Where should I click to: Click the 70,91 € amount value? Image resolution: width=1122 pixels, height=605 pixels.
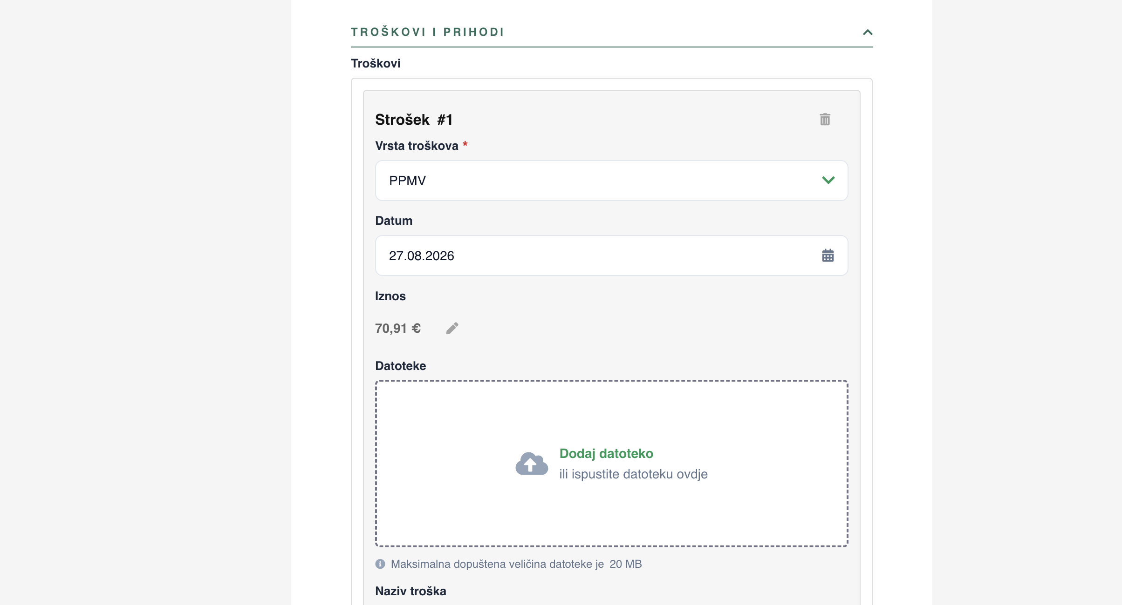(x=398, y=329)
